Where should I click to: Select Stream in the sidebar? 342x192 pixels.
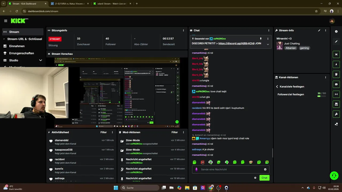coord(23,32)
